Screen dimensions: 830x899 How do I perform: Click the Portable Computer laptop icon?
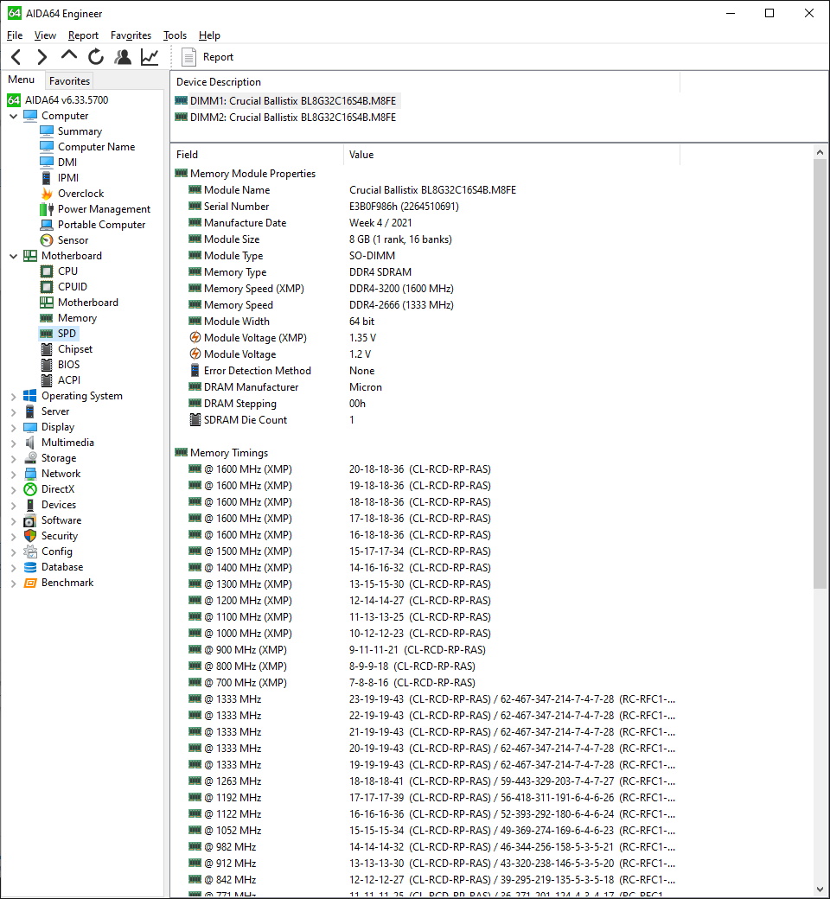tap(47, 225)
